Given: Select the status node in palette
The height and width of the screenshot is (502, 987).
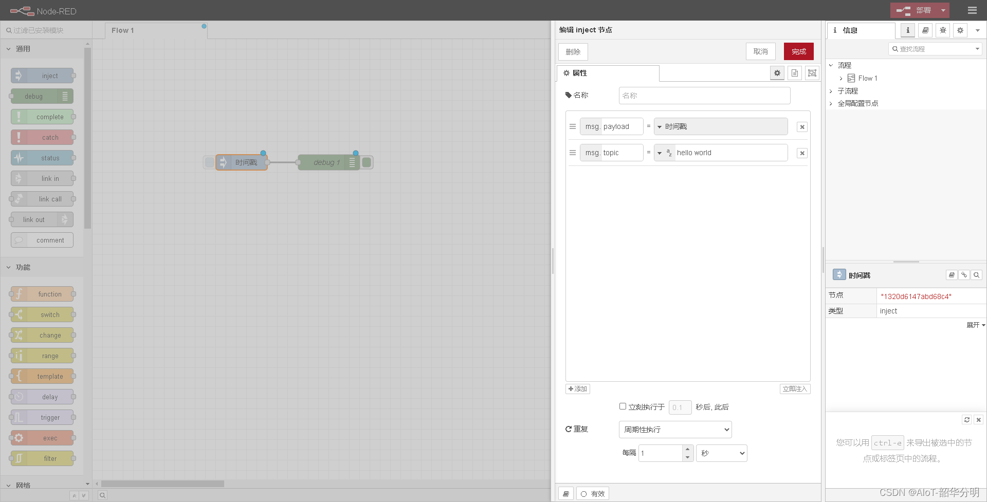Looking at the screenshot, I should pos(42,158).
